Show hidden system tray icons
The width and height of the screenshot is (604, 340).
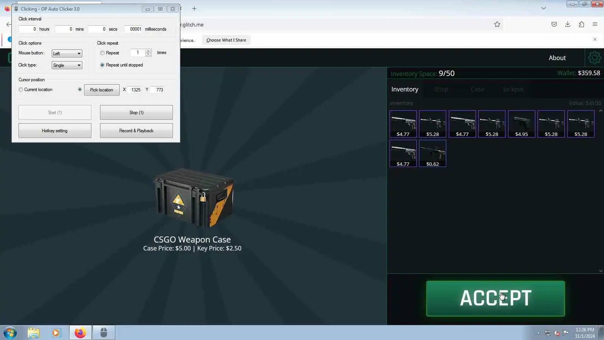(x=539, y=333)
